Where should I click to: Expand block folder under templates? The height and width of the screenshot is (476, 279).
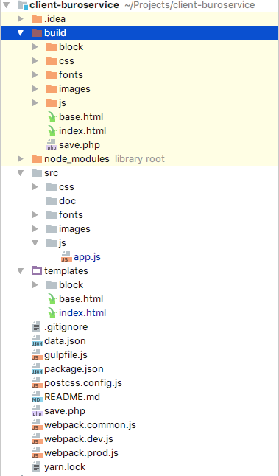tap(35, 284)
